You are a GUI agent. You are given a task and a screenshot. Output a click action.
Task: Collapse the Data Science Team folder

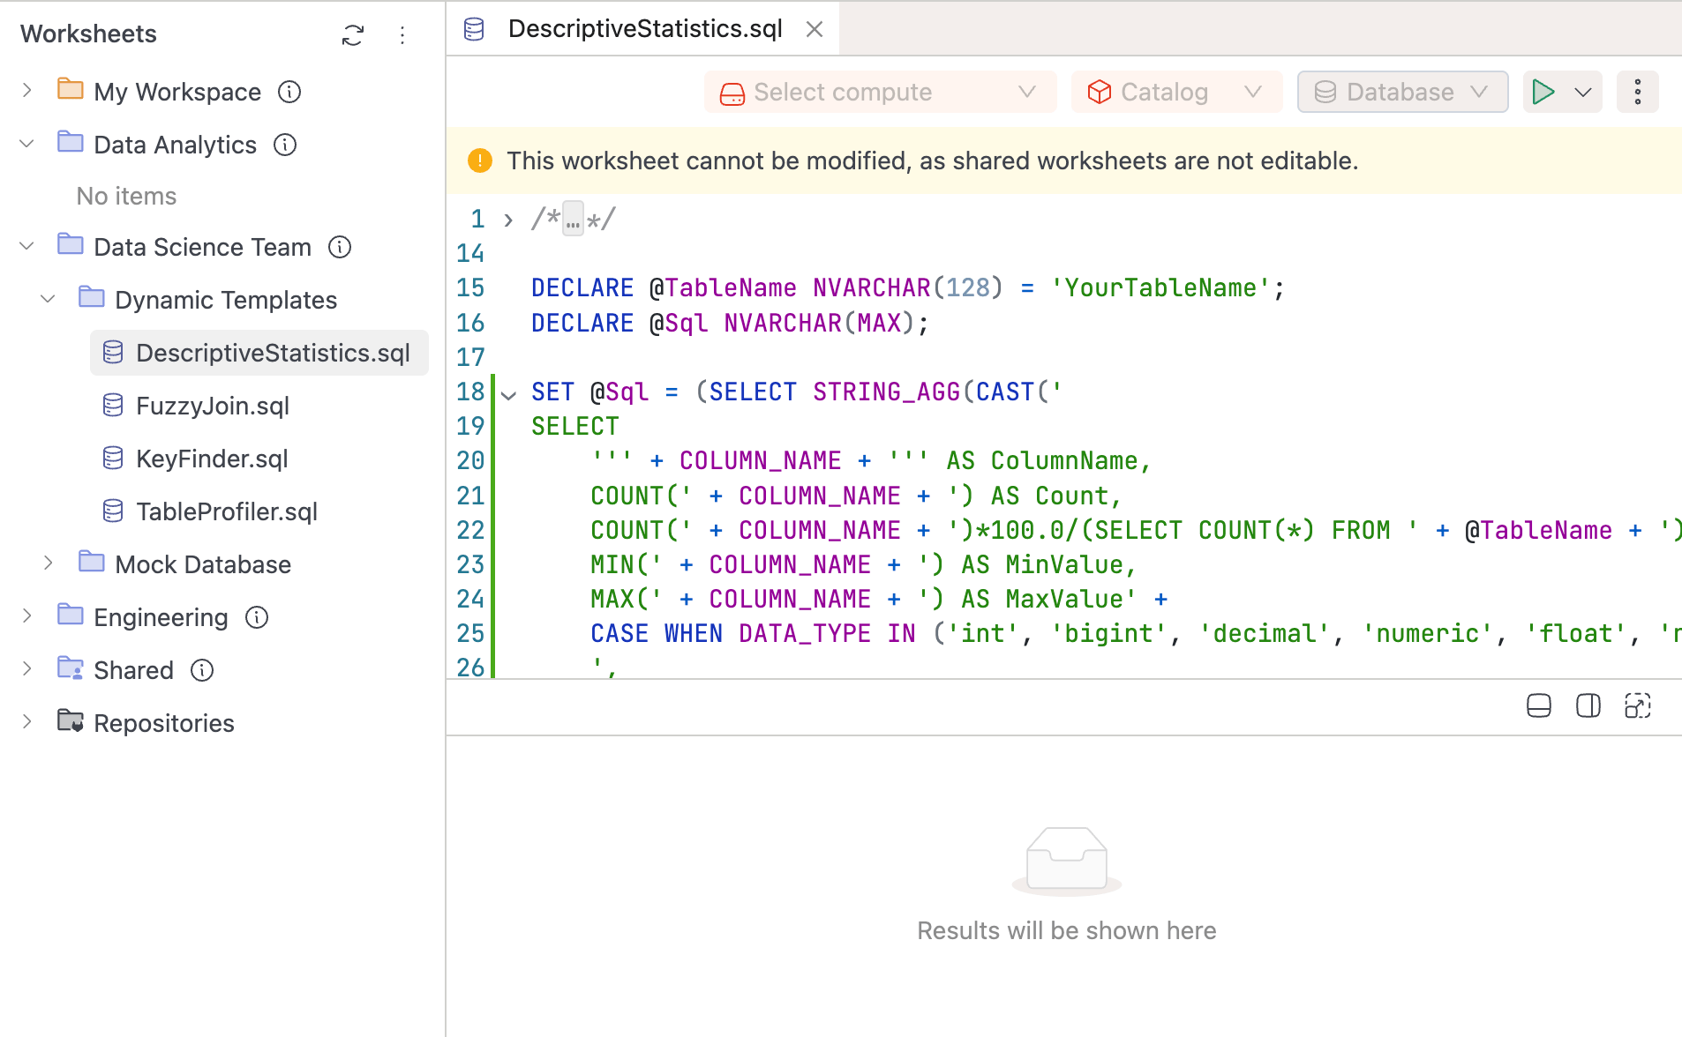[x=27, y=246]
